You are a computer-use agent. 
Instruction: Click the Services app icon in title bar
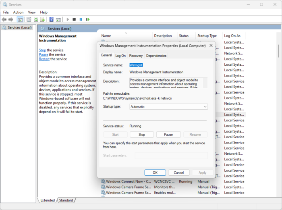5,4
